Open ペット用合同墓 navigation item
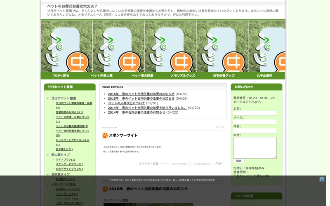The height and width of the screenshot is (206, 330). click(142, 75)
